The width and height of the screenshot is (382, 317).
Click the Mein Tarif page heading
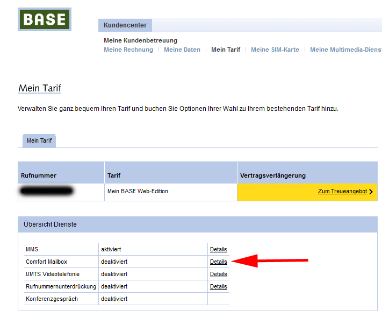point(40,88)
